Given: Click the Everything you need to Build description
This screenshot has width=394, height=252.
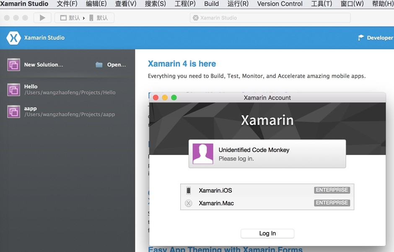Looking at the screenshot, I should 257,76.
